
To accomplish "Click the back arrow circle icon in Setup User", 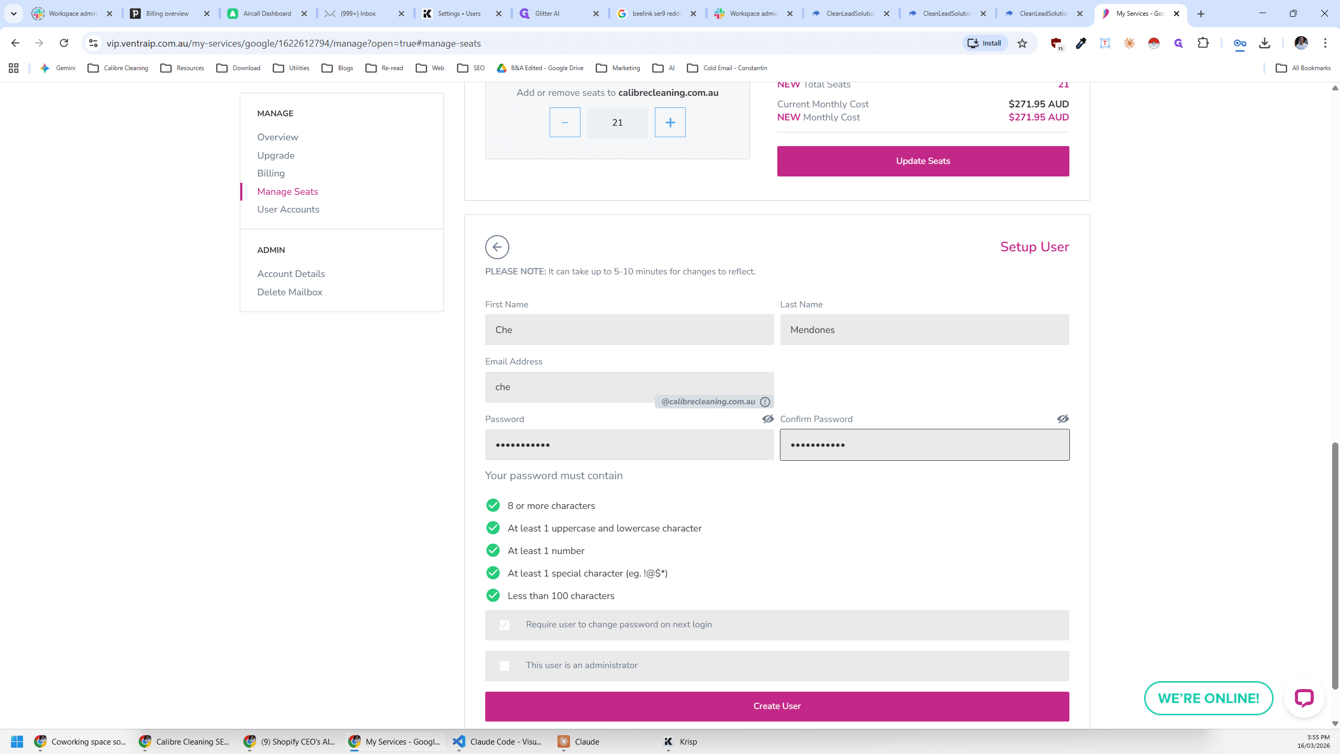I will tap(497, 247).
